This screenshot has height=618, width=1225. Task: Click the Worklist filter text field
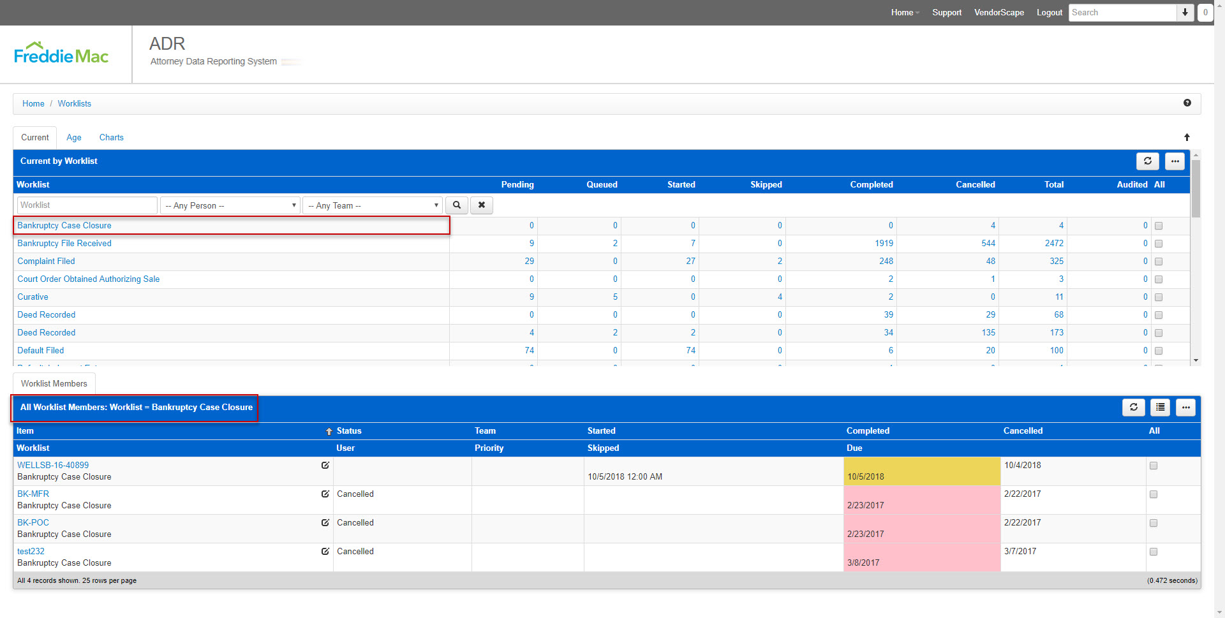87,205
